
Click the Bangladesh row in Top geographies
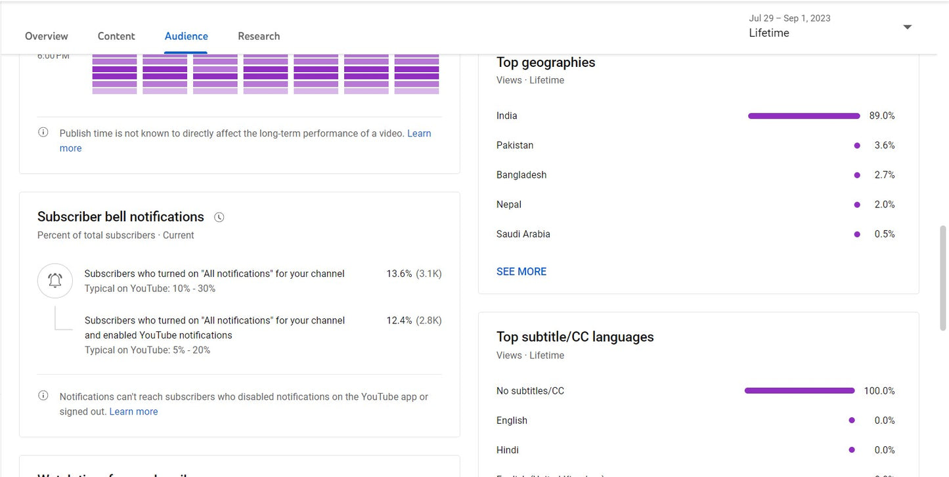coord(521,175)
